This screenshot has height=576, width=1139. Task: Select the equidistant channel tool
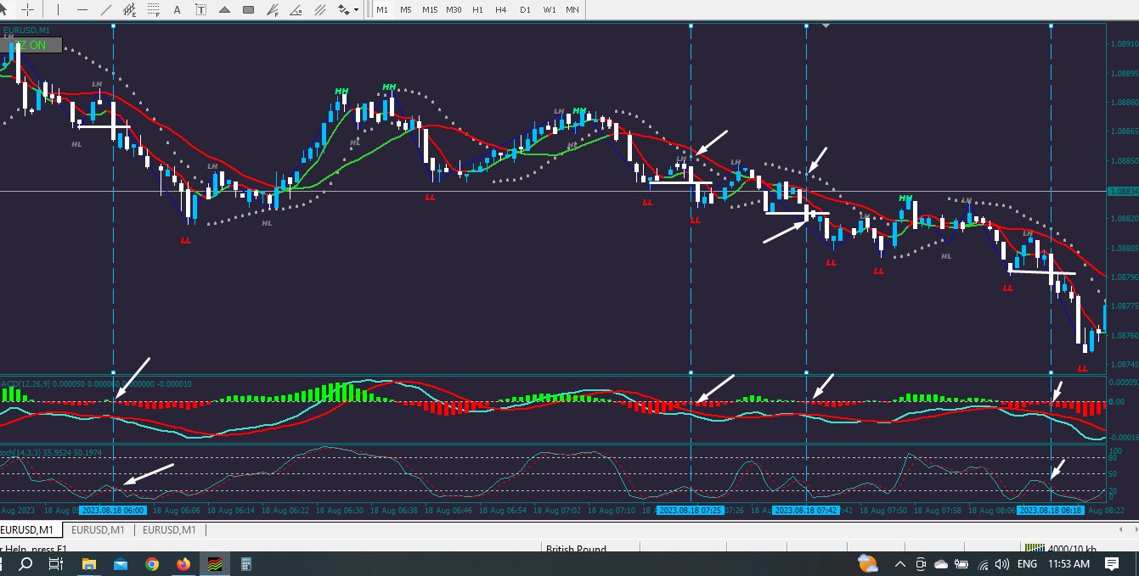point(129,9)
